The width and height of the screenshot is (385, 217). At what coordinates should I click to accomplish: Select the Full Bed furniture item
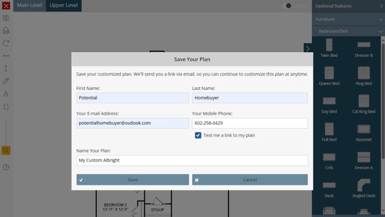(329, 132)
